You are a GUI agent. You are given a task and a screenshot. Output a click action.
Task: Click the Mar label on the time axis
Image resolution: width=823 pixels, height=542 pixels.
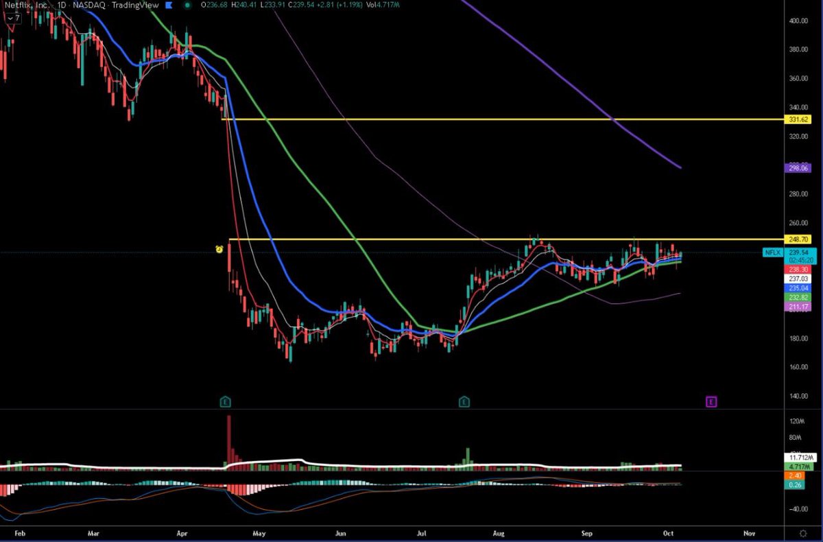tap(94, 532)
